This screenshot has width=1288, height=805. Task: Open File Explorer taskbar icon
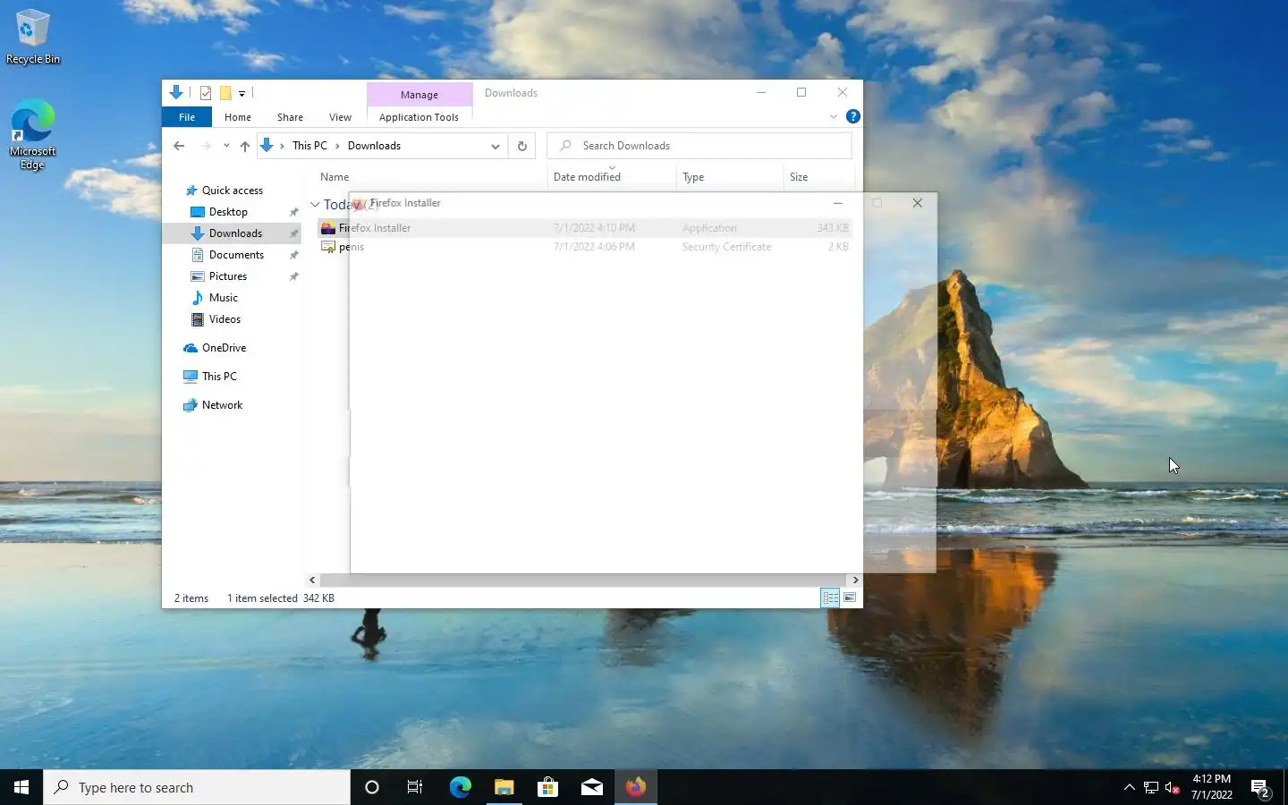point(504,787)
